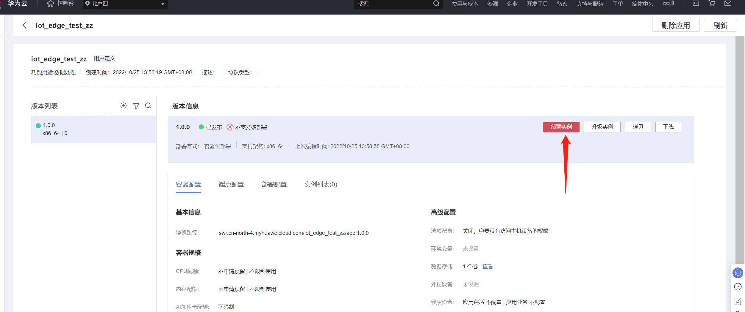
Task: Filter the version list
Action: tap(136, 106)
